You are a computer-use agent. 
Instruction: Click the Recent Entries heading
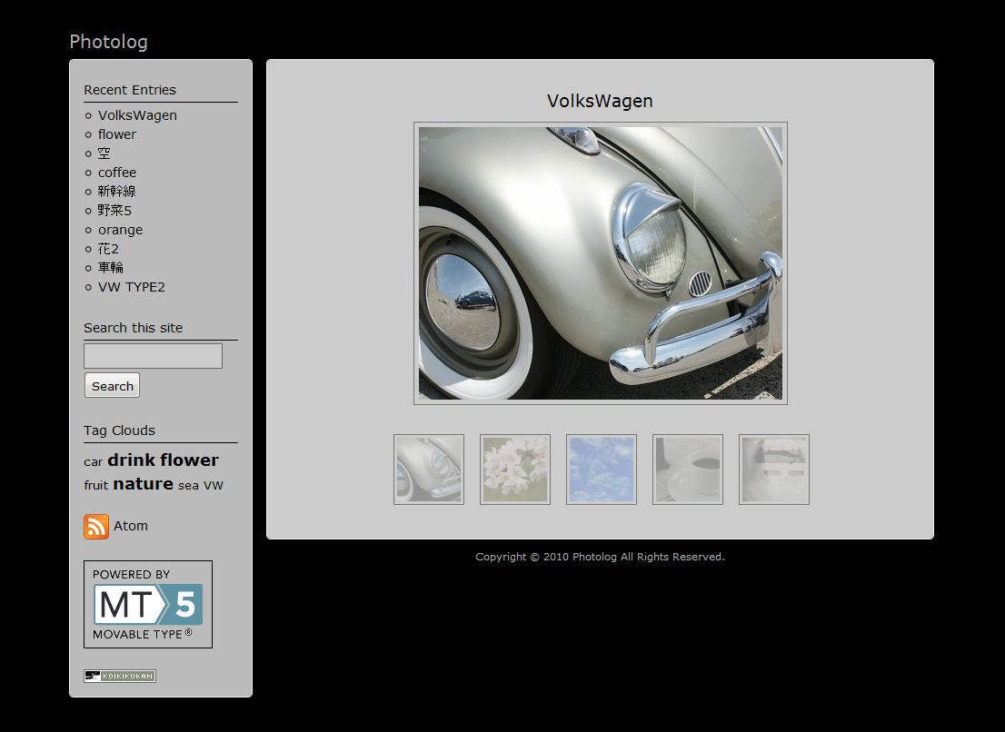[129, 90]
